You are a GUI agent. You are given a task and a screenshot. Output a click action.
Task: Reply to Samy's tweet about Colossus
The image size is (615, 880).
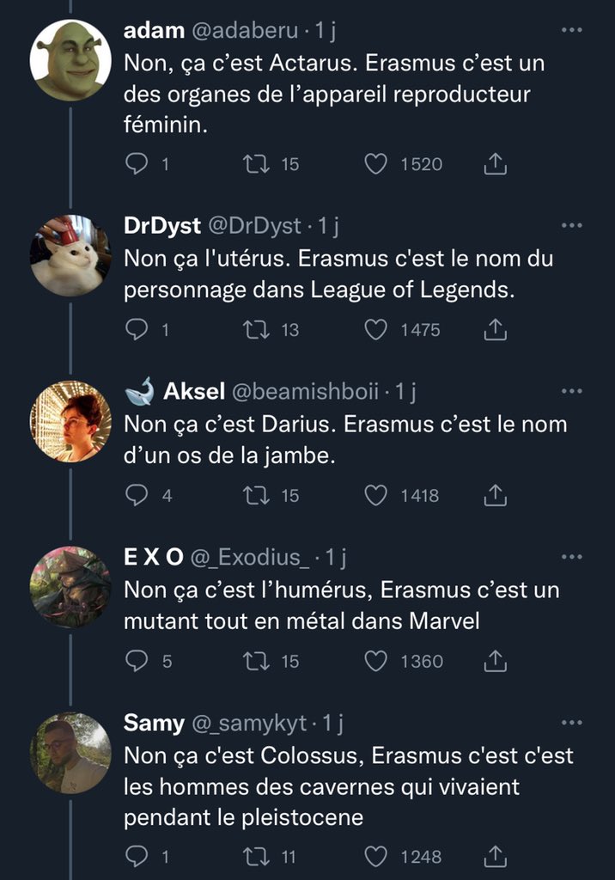point(137,856)
